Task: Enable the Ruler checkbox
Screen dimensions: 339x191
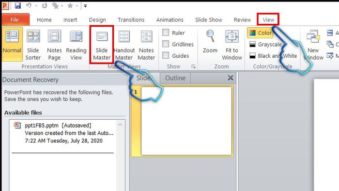Action: (x=166, y=32)
